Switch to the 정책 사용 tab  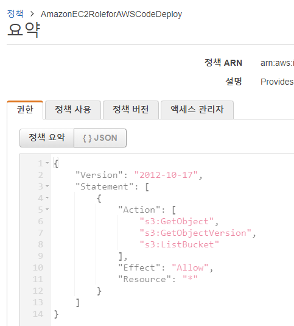73,110
